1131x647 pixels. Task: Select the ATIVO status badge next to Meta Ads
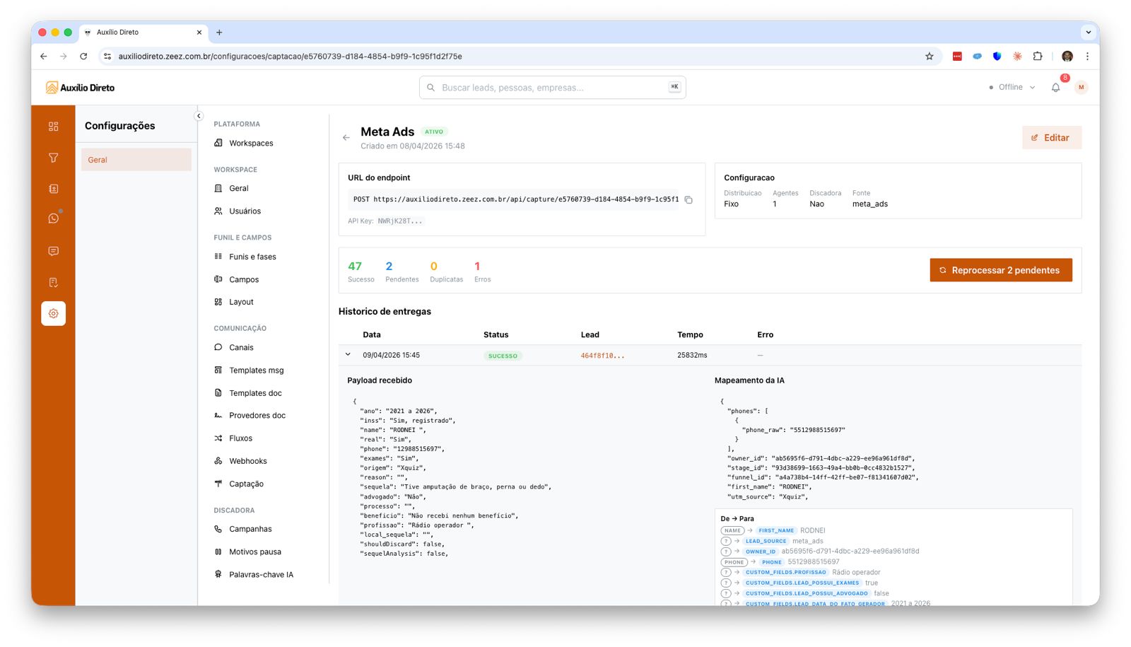click(435, 132)
